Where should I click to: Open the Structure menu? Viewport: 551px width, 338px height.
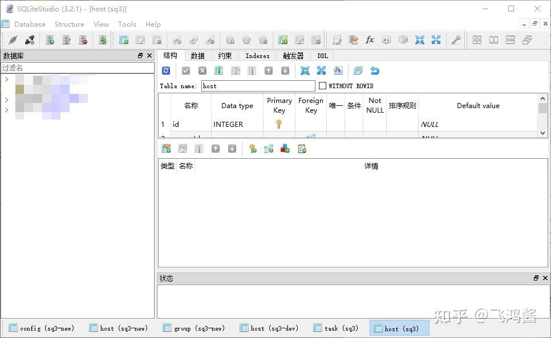[69, 24]
